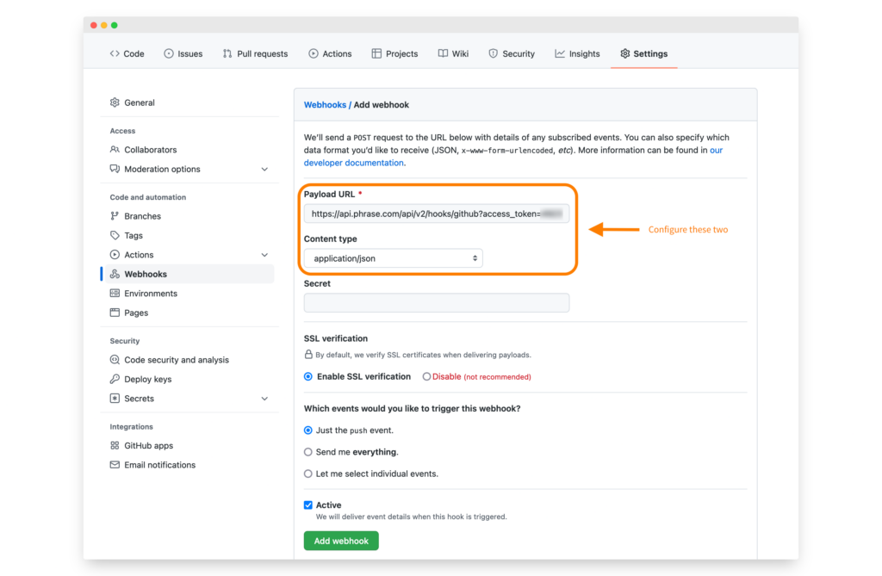This screenshot has width=882, height=576.
Task: Enable SSL verification
Action: [307, 376]
